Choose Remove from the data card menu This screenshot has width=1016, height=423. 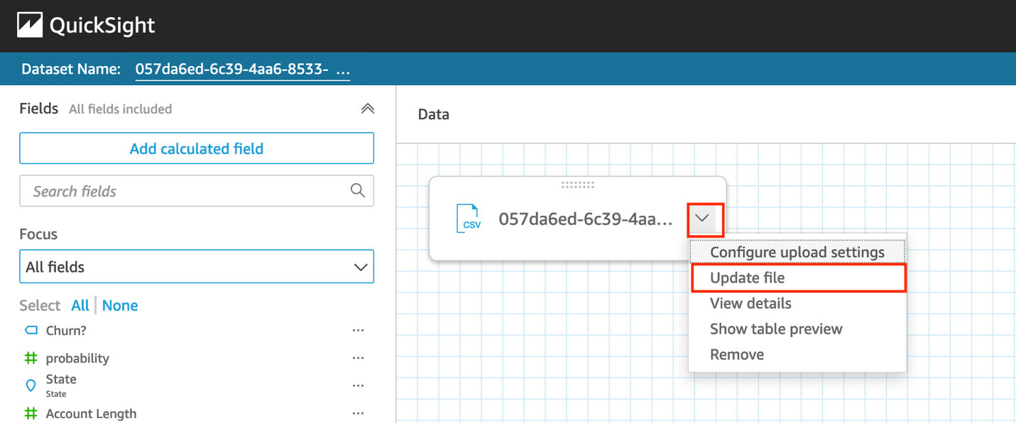click(x=798, y=354)
